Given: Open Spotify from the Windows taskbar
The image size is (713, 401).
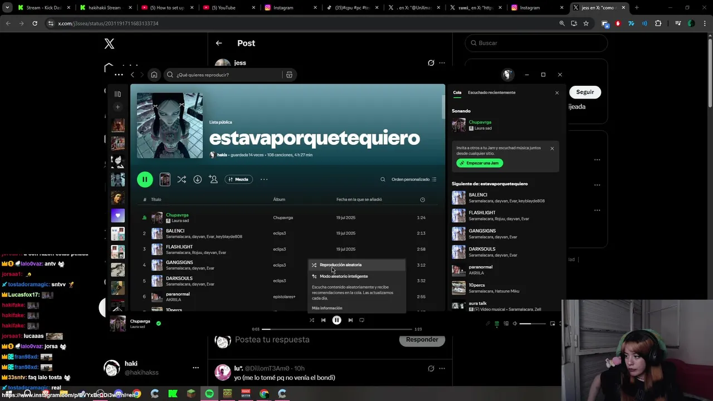Looking at the screenshot, I should click(209, 394).
